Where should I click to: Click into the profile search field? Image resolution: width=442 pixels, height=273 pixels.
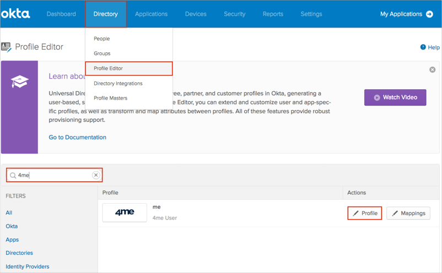52,175
